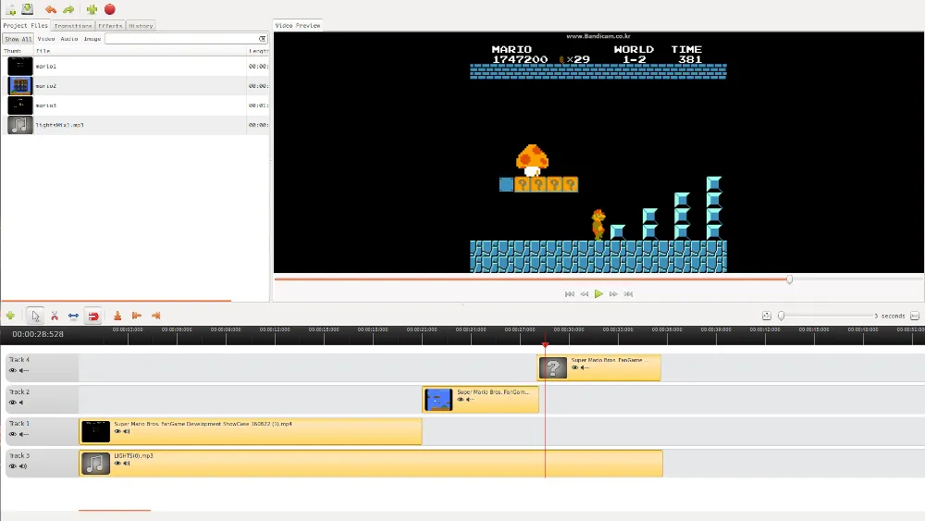Jump to the previous marker

[136, 316]
